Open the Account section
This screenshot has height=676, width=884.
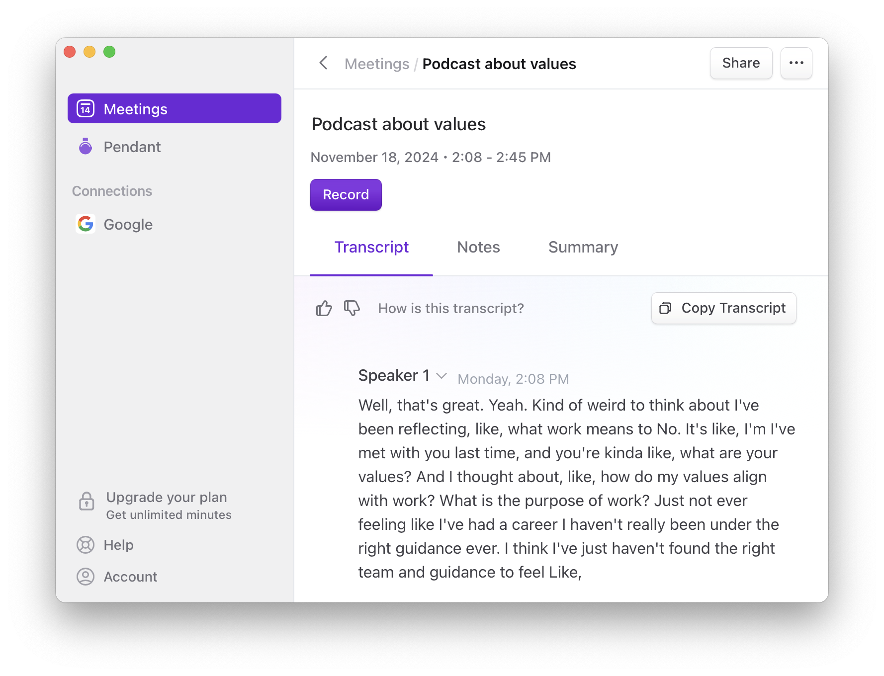130,577
